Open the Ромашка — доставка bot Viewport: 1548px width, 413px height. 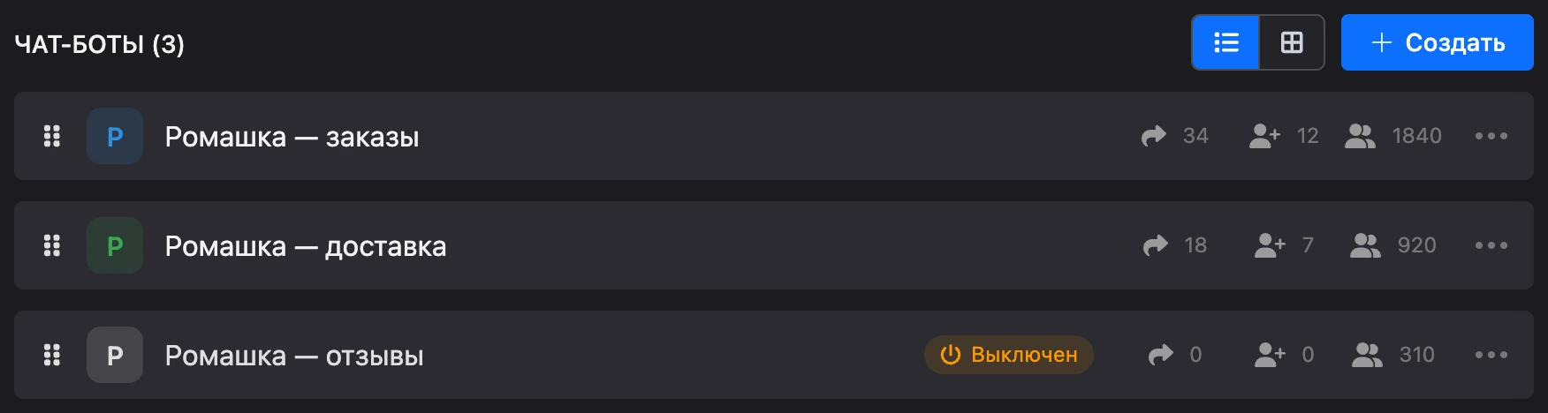[306, 246]
